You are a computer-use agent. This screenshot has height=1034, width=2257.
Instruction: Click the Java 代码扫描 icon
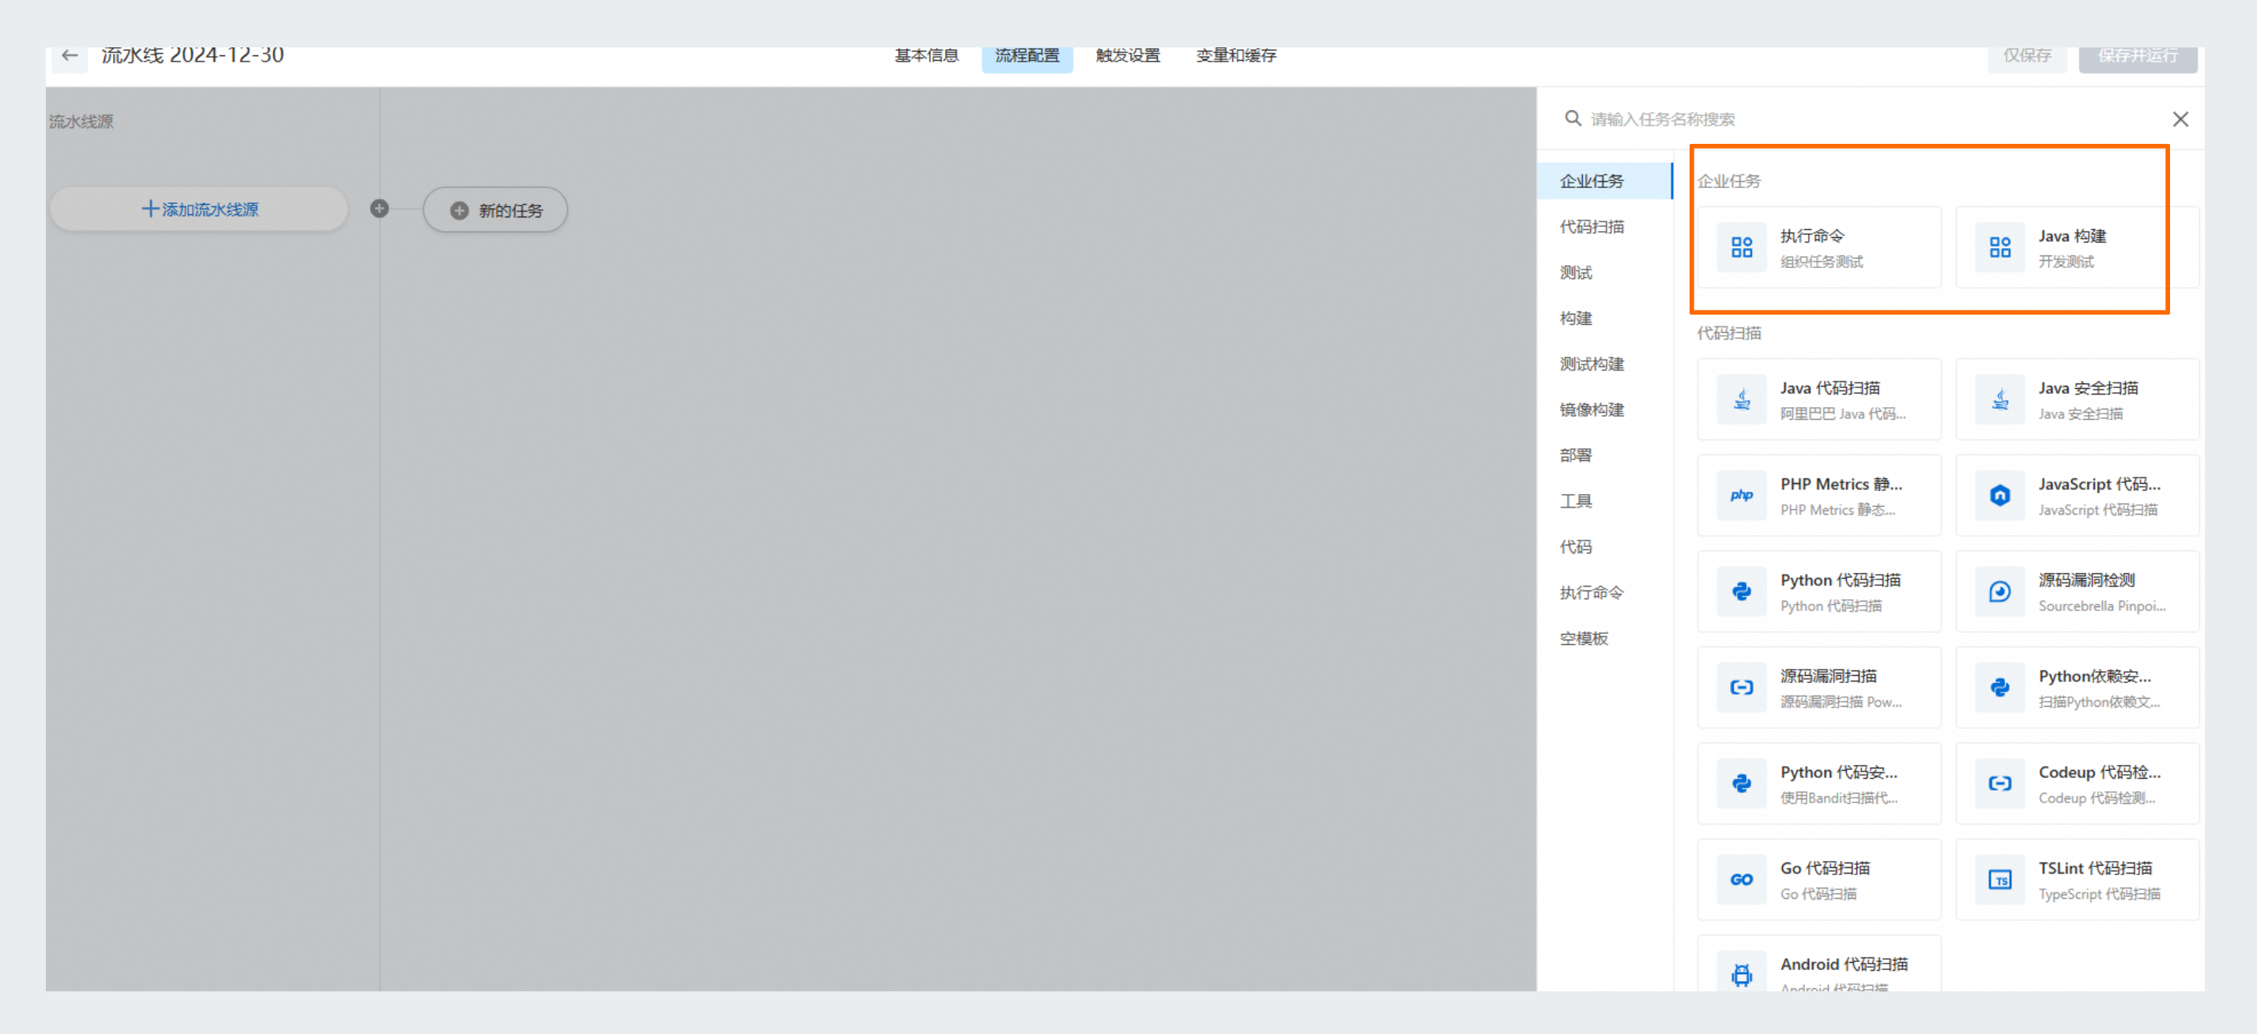coord(1742,399)
